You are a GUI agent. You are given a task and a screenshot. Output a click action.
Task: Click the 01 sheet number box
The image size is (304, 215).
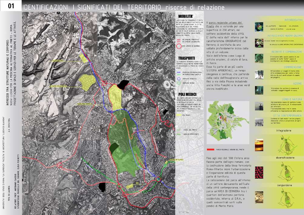click(x=11, y=6)
